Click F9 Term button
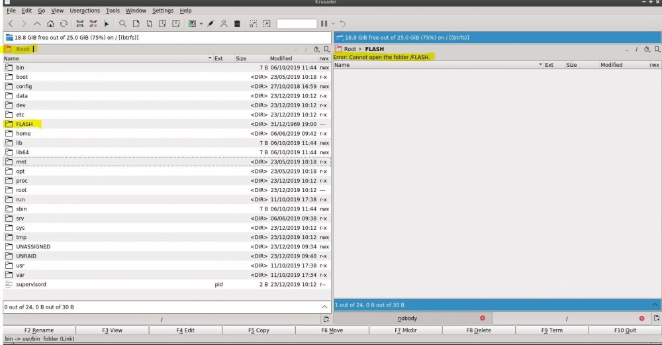This screenshot has height=345, width=662. pyautogui.click(x=552, y=330)
